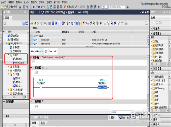The height and width of the screenshot is (127, 171).
Task: Expand the PROFIenergy folder
Action: click(151, 88)
